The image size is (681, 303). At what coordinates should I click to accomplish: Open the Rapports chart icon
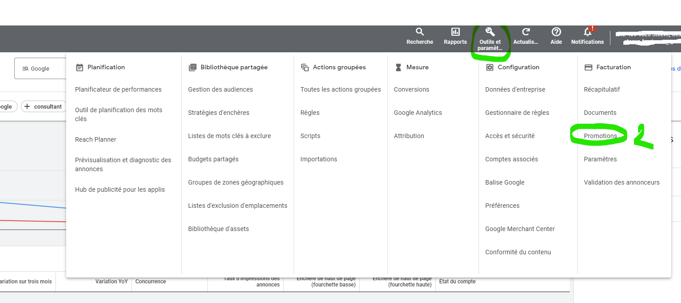pos(455,32)
